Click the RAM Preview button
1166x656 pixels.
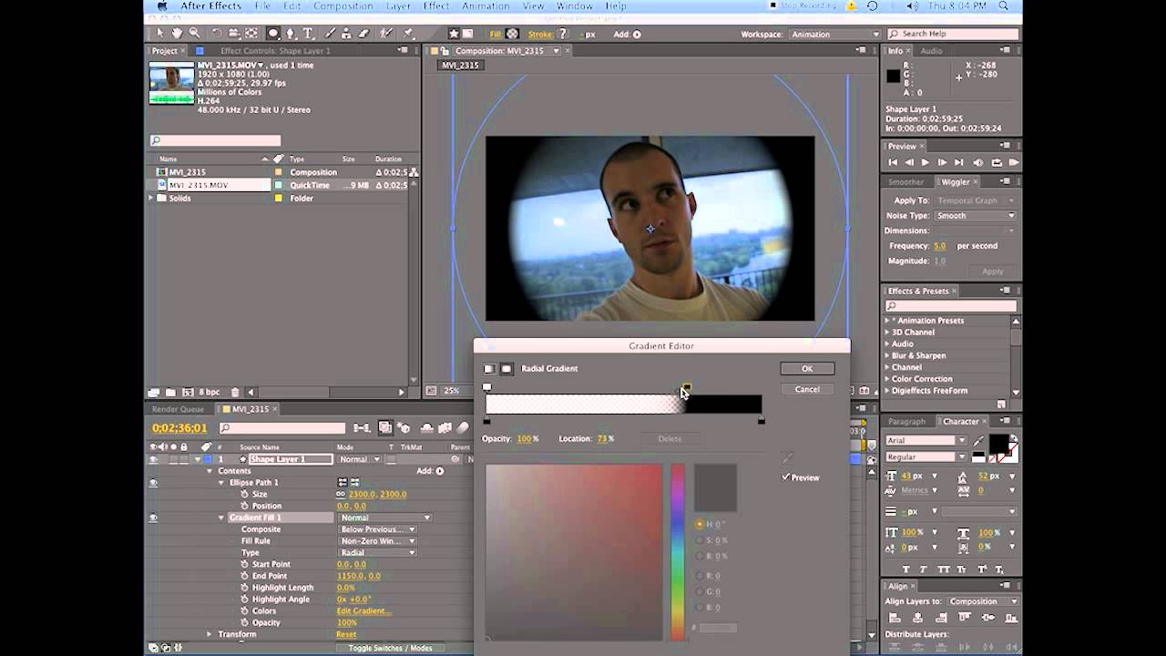(x=1014, y=162)
